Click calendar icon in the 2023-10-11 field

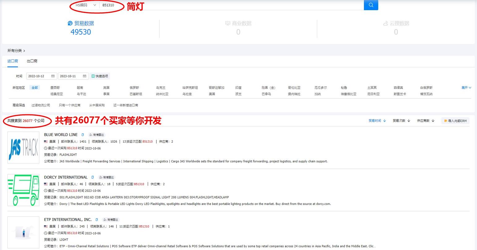click(x=84, y=76)
